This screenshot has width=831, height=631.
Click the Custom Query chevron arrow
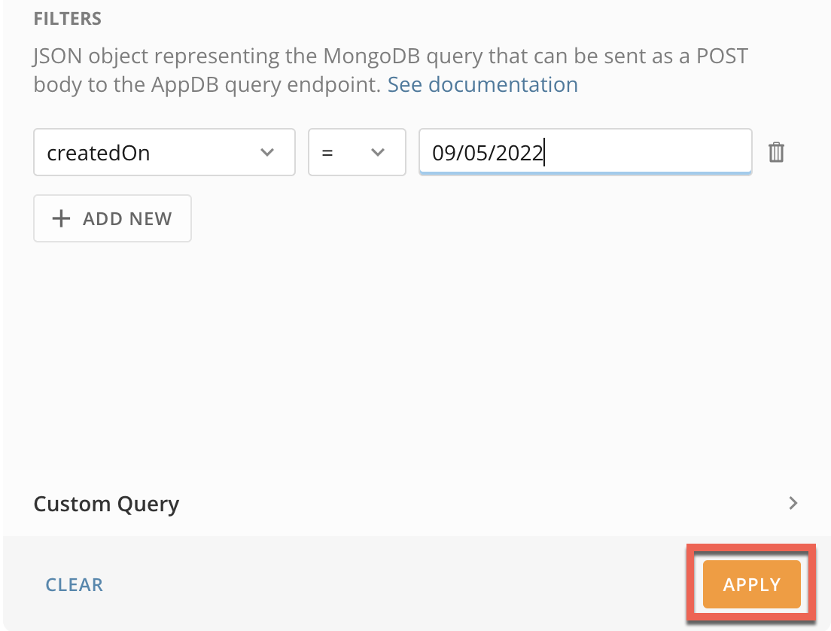[793, 503]
